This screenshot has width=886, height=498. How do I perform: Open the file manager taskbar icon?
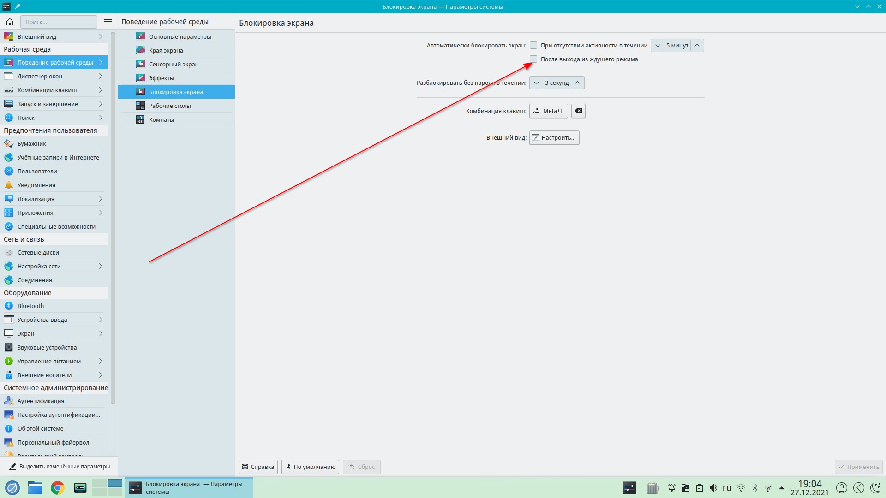click(35, 488)
